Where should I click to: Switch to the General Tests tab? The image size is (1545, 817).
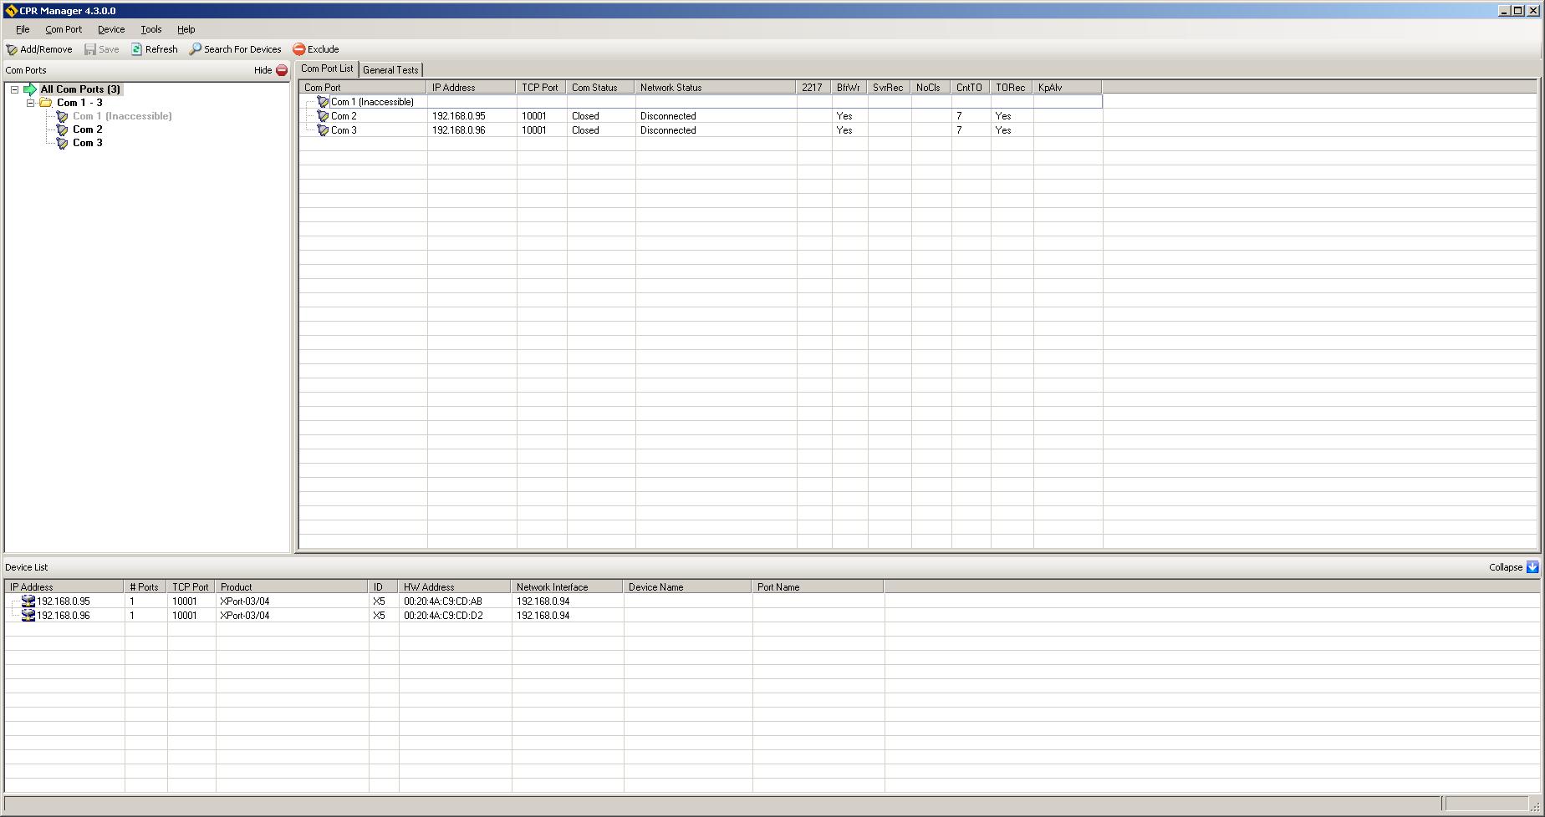390,70
